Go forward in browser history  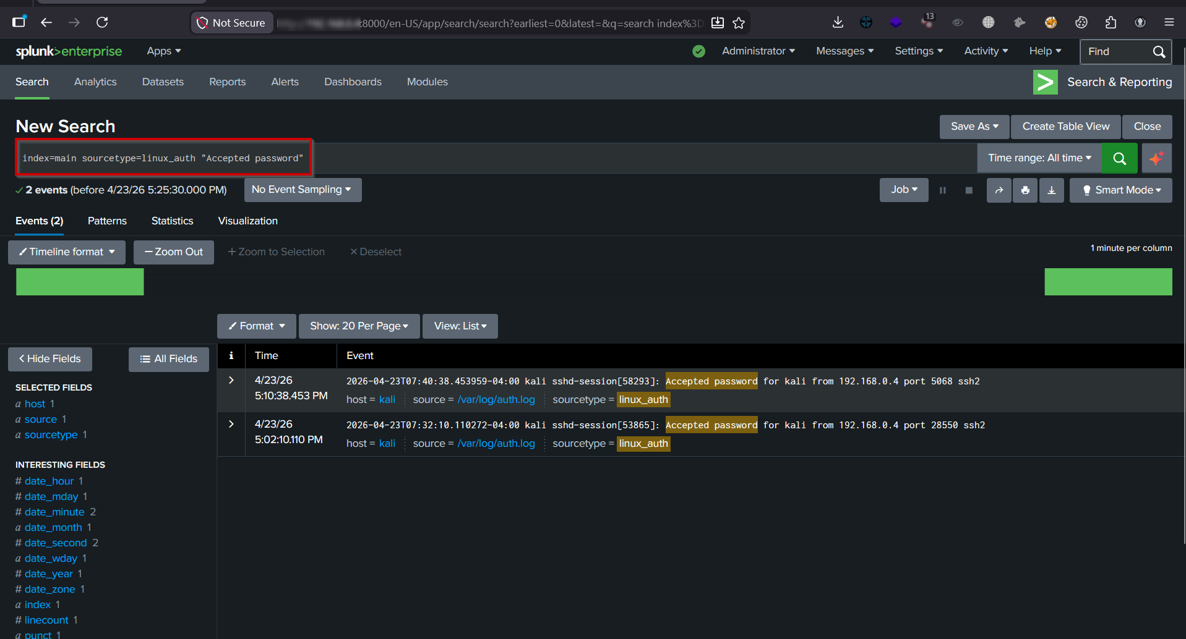click(74, 22)
